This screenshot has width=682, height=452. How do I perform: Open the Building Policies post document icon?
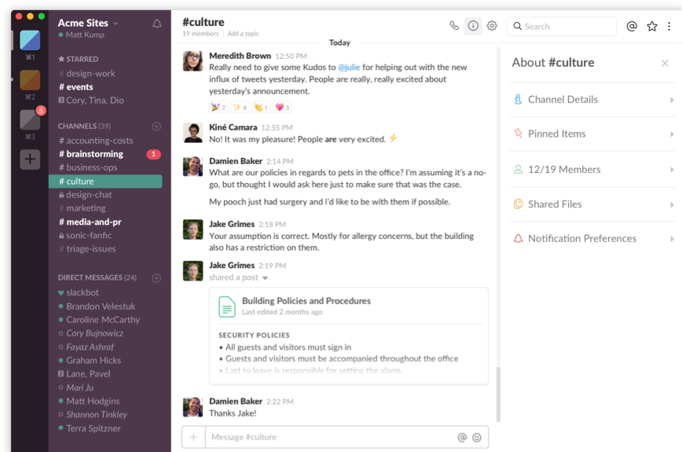(226, 307)
